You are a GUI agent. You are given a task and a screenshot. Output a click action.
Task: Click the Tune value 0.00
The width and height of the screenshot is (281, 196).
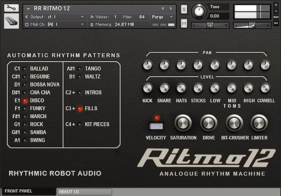215,16
